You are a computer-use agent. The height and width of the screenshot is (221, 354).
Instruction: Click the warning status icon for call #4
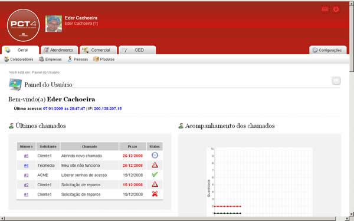click(155, 165)
